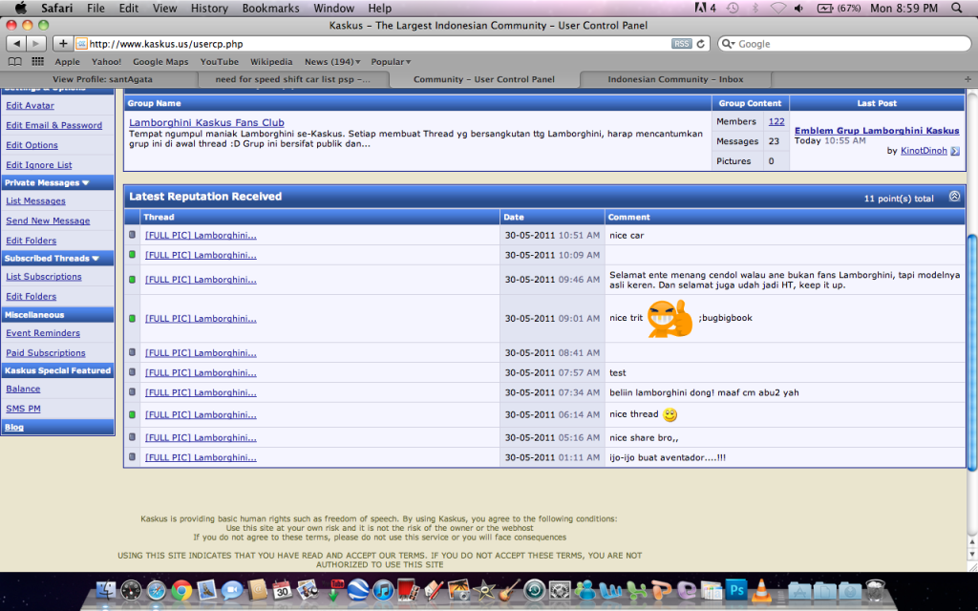Open the bookmarks library book icon

[14, 62]
